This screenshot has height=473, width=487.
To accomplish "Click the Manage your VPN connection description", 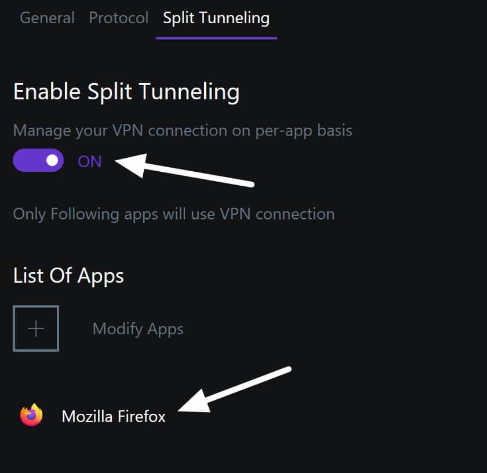I will pos(183,131).
